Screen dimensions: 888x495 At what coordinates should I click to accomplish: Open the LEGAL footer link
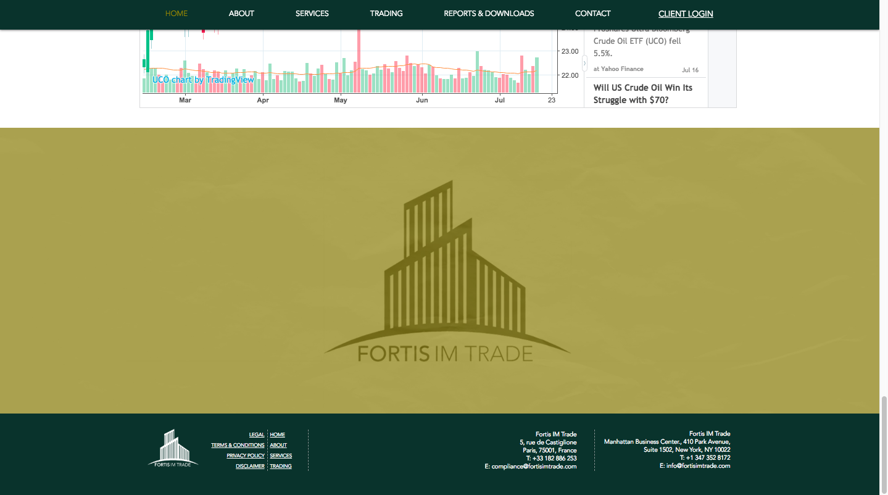[x=256, y=435]
